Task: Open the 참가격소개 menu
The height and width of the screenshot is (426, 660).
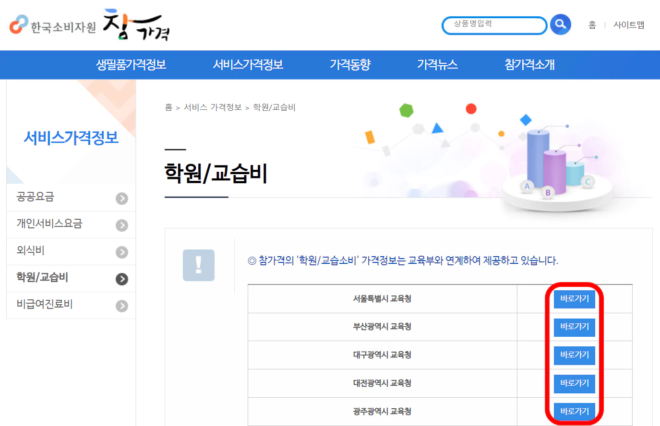Action: 528,64
